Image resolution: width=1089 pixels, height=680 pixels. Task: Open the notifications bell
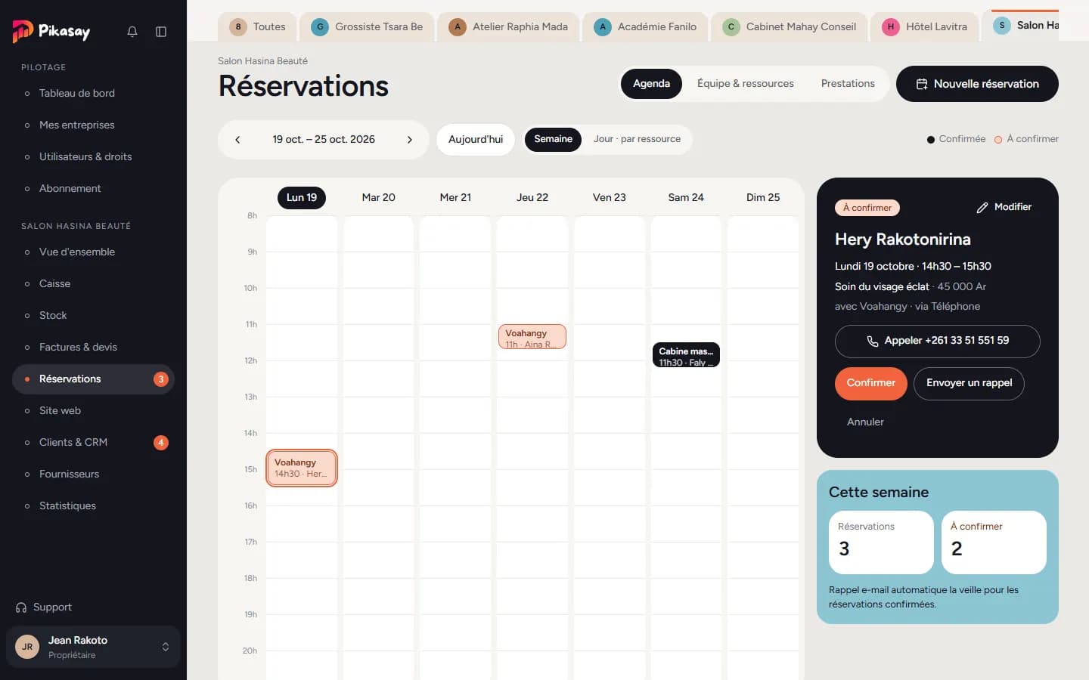pos(132,32)
